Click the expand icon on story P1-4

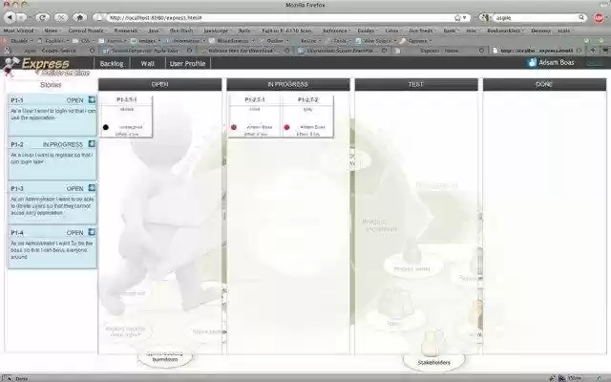(92, 232)
